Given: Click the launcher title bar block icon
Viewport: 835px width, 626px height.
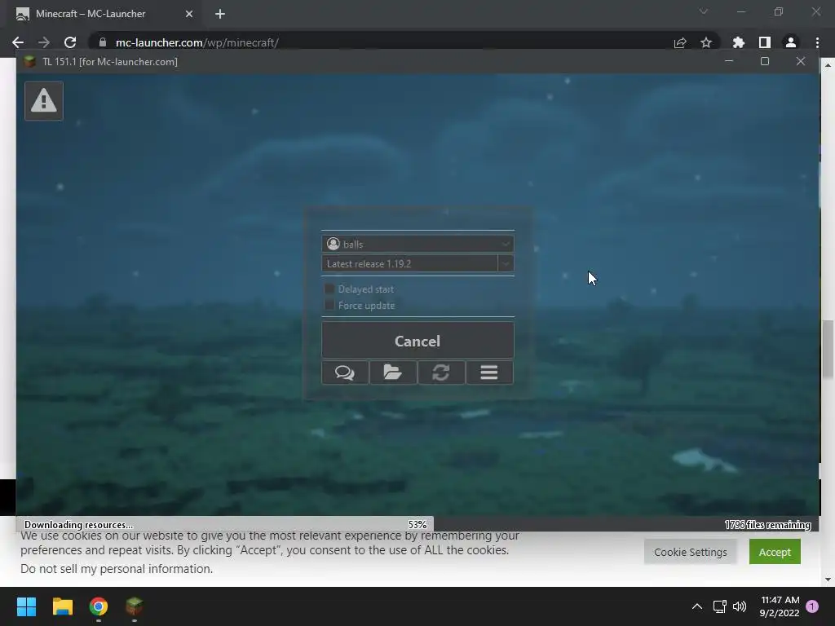Looking at the screenshot, I should click(30, 62).
